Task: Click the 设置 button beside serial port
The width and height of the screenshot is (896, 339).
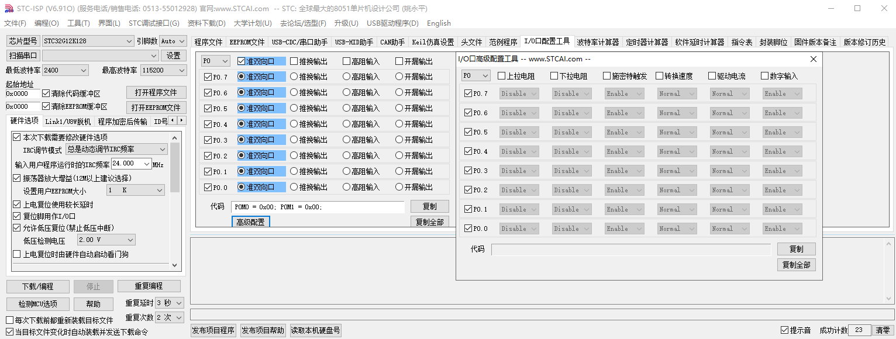Action: [x=173, y=56]
